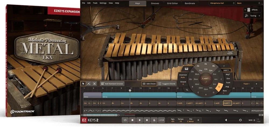
Task: Open the File menu
Action: click(x=83, y=3)
